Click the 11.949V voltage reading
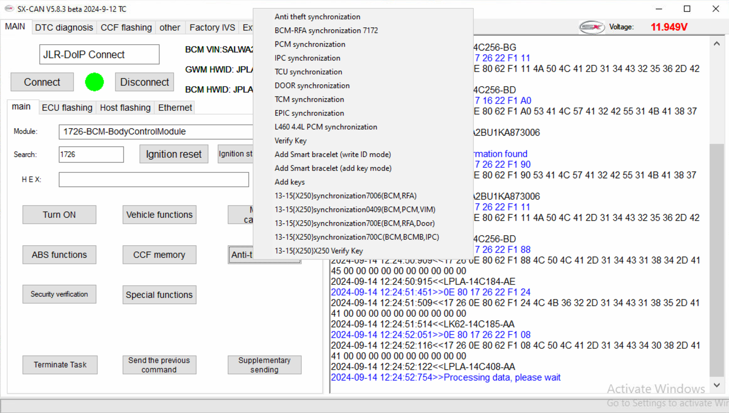The width and height of the screenshot is (729, 413). click(x=669, y=27)
